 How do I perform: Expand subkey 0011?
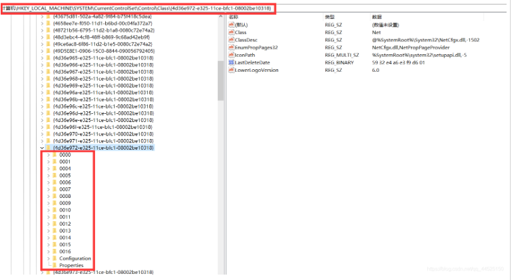tap(48, 217)
